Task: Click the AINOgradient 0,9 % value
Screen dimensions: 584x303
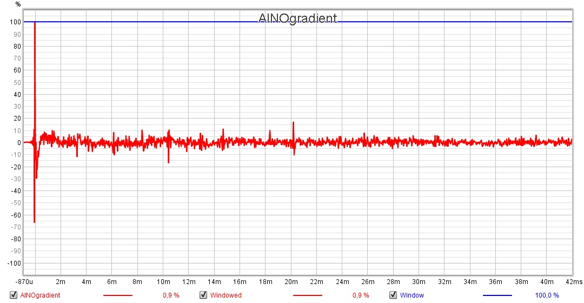Action: pyautogui.click(x=171, y=295)
